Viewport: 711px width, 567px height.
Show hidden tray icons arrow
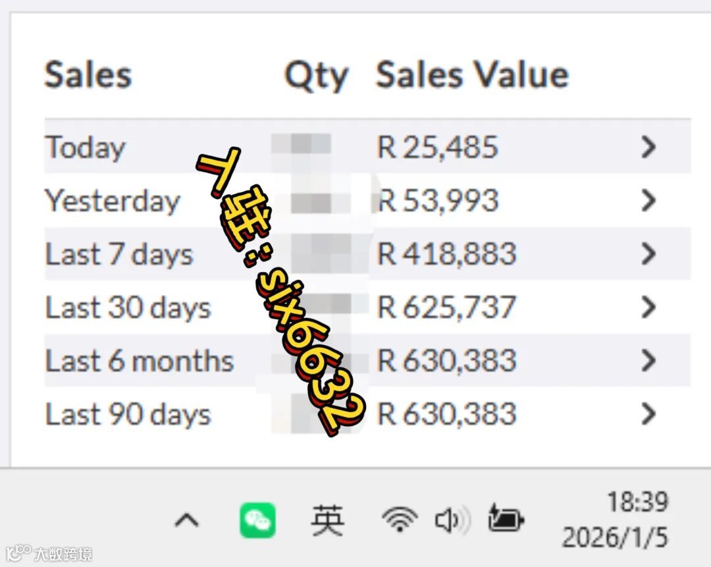(187, 520)
